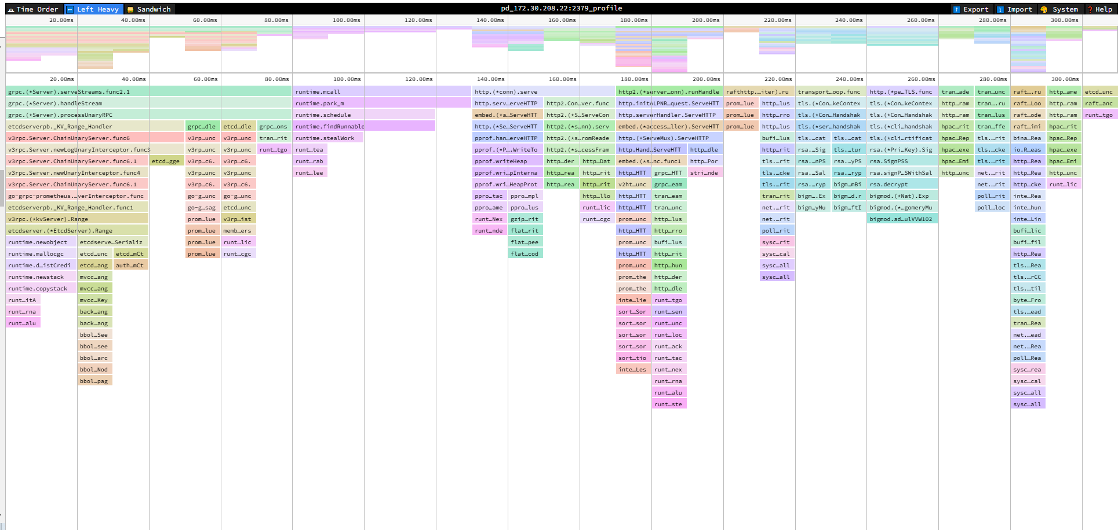This screenshot has width=1118, height=530.
Task: Click the etcd…gge frame
Action: [x=167, y=161]
